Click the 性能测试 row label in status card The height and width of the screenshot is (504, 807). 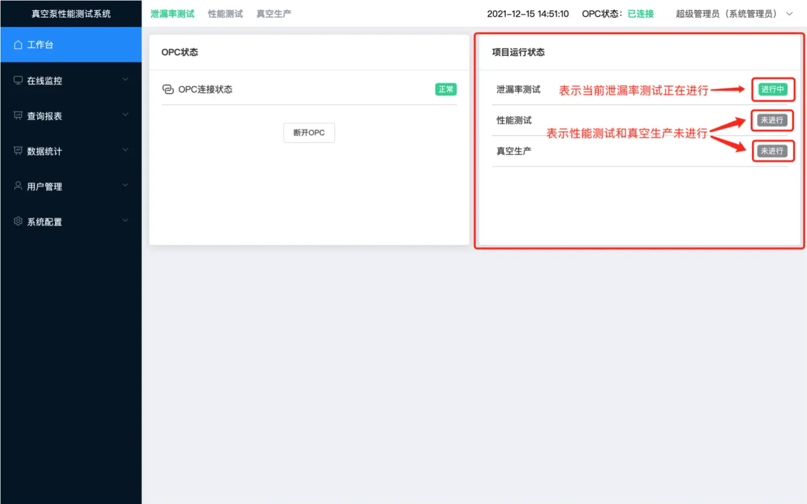point(514,120)
